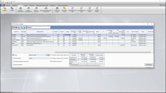The width and height of the screenshot is (166, 93).
Task: Select the Versace shoes row name
Action: click(40, 40)
